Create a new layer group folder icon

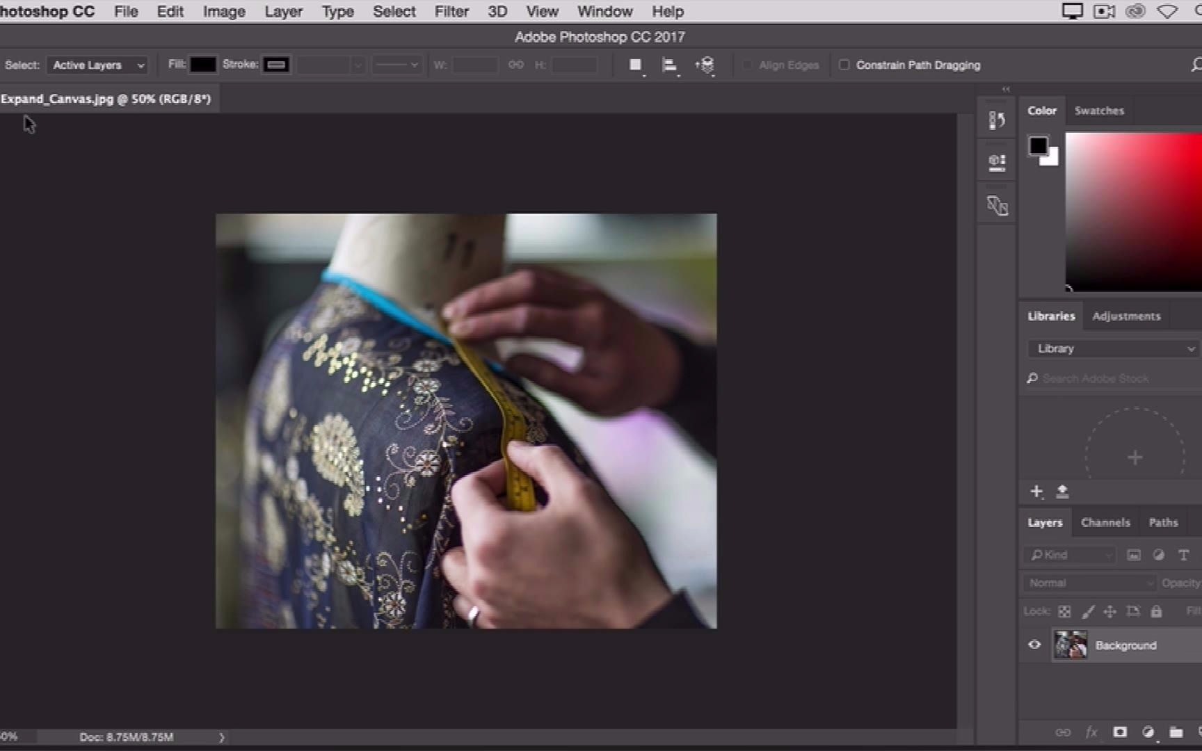click(1176, 732)
